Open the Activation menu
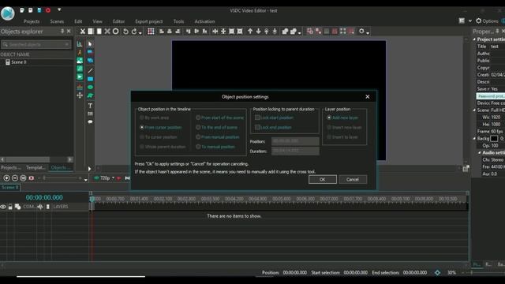This screenshot has width=505, height=284. tap(204, 21)
